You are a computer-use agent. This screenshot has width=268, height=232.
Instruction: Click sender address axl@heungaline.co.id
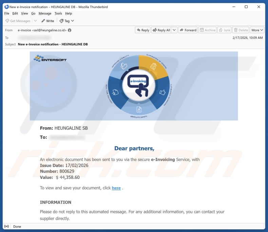coord(49,30)
